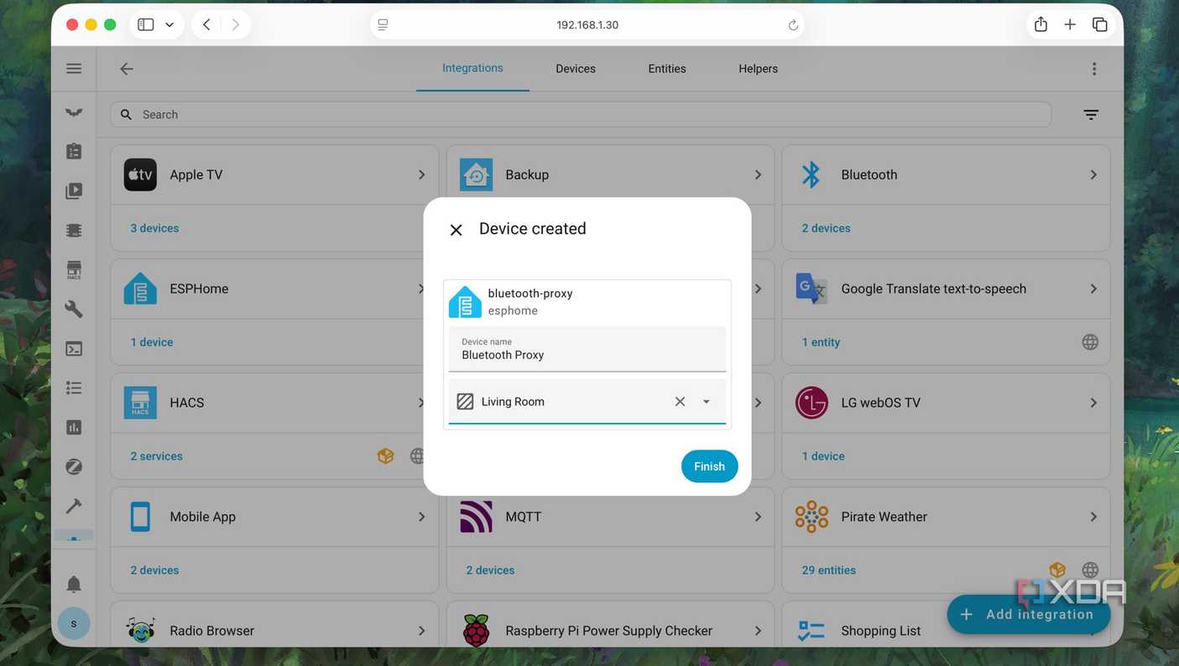
Task: Open the list icon in the sidebar
Action: click(74, 388)
